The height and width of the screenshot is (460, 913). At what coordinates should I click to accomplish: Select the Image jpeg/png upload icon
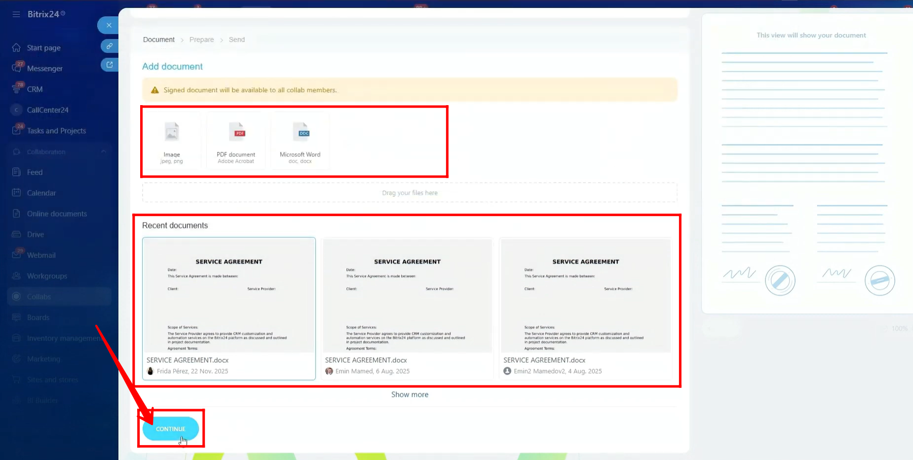pos(172,133)
